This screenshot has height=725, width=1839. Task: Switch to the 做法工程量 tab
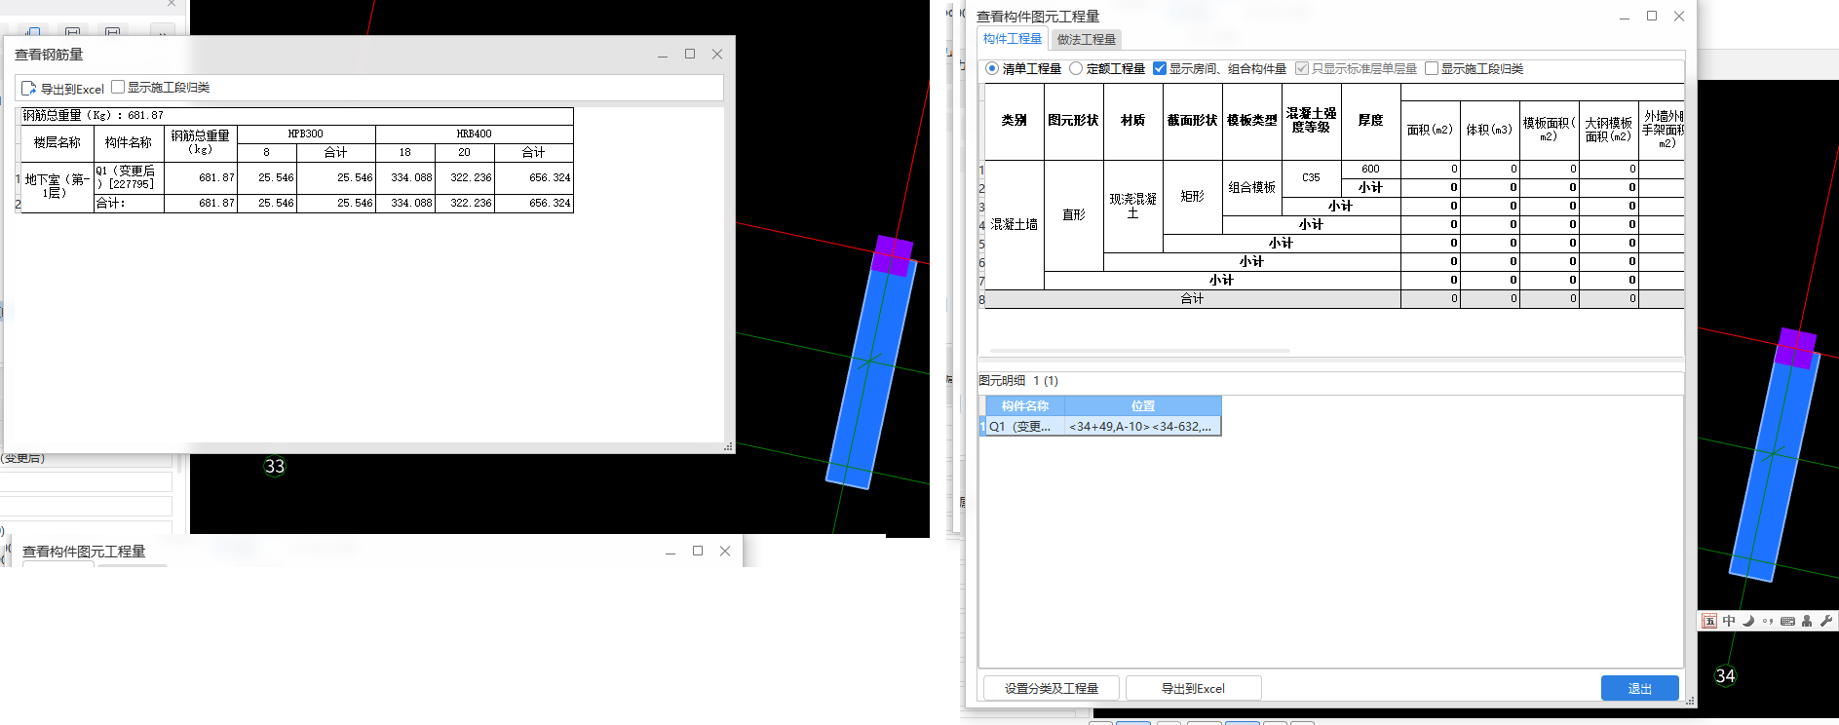[1087, 40]
